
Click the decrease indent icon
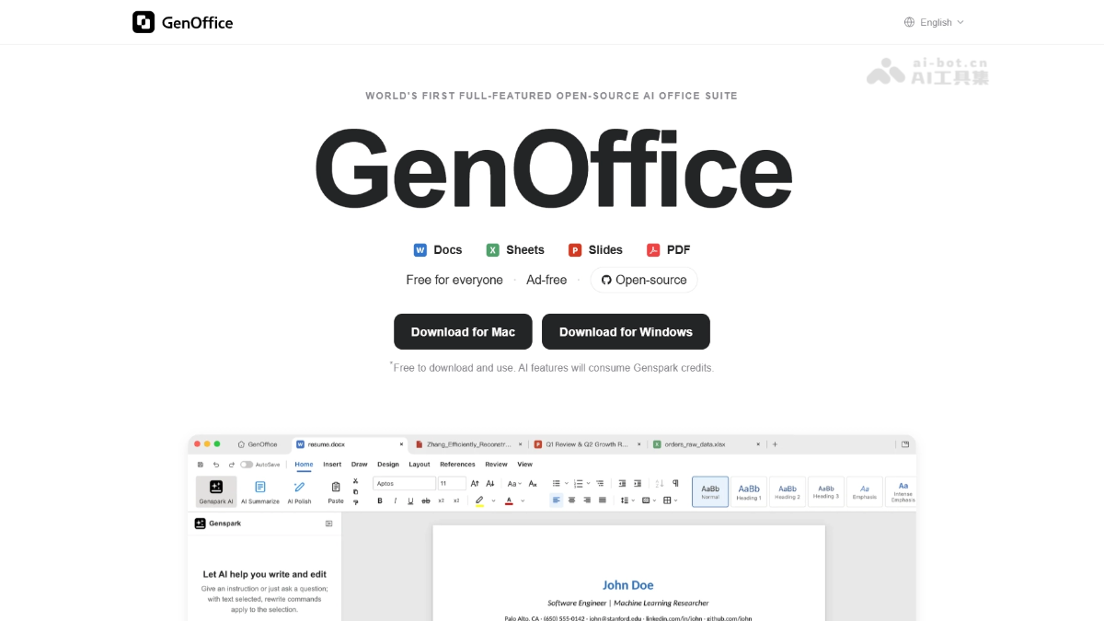coord(623,483)
